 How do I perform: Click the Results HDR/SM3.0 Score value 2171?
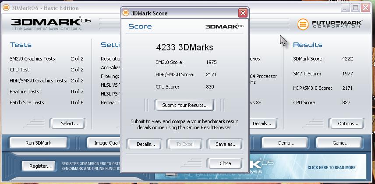pos(347,88)
